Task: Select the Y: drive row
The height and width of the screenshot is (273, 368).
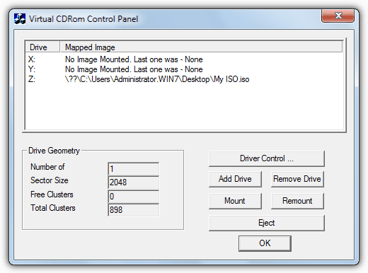Action: pos(184,69)
